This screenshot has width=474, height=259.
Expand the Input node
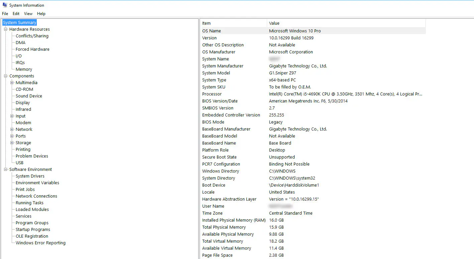[x=12, y=116]
